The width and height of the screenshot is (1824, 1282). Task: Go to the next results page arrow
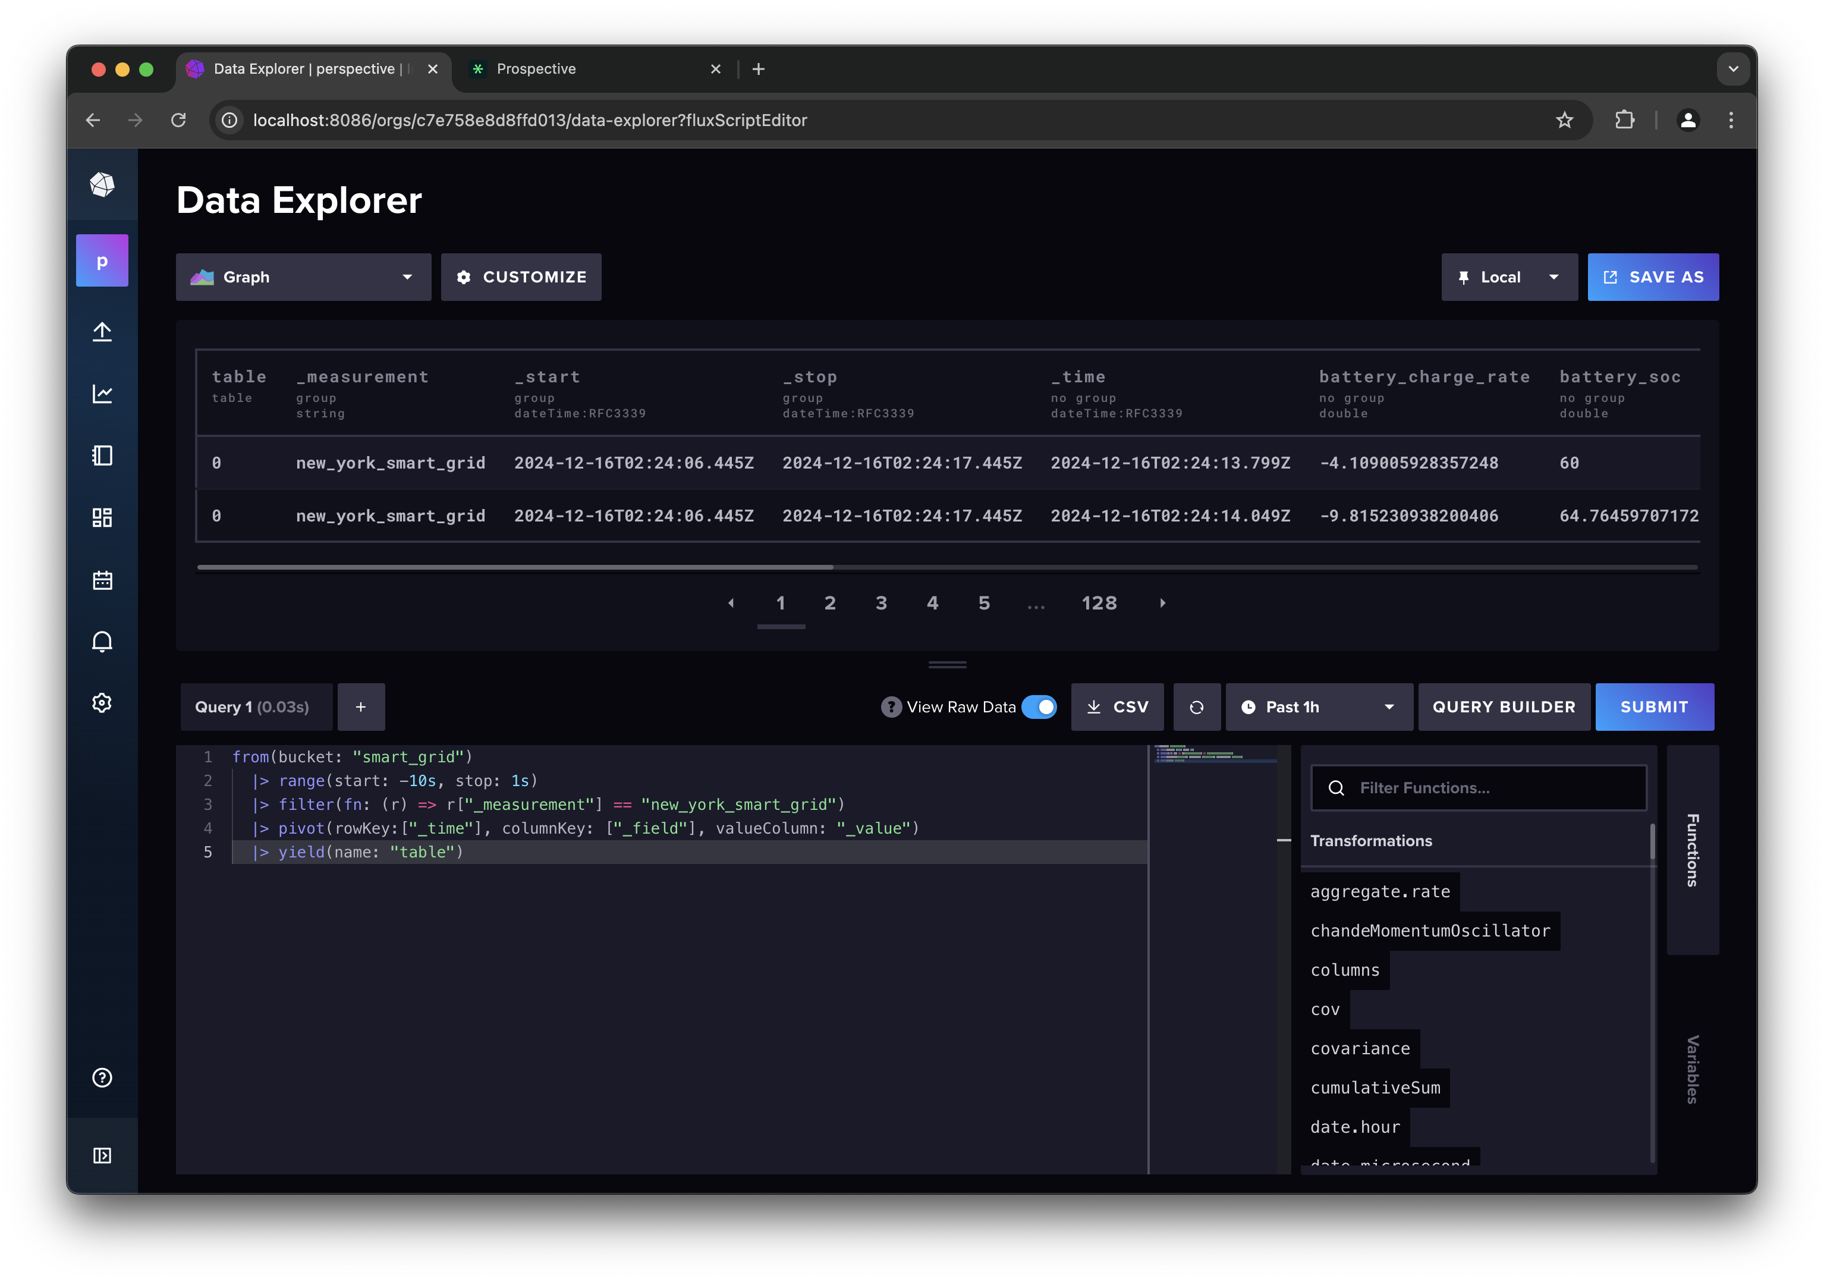[1162, 604]
